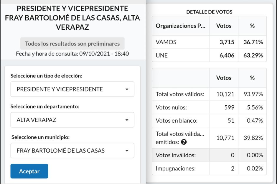Open the election type dropdown
Viewport: 277px width, 184px height.
(72, 89)
